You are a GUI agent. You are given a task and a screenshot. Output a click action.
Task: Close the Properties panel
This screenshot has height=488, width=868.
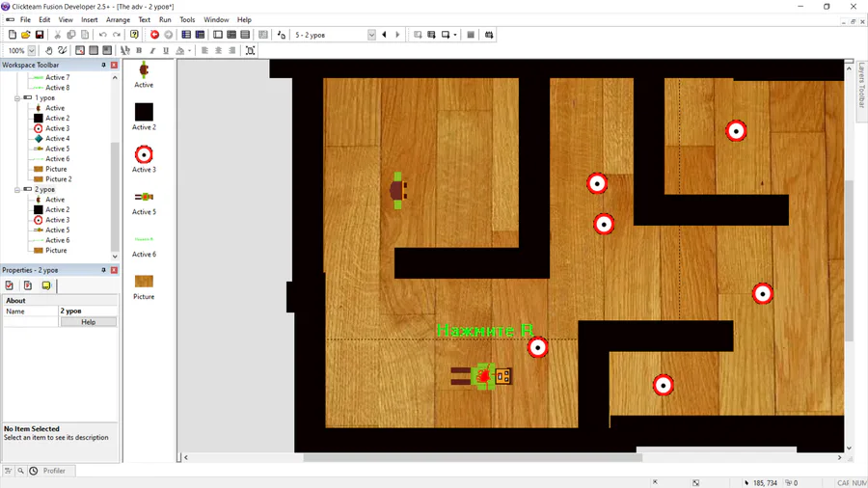[x=114, y=270]
